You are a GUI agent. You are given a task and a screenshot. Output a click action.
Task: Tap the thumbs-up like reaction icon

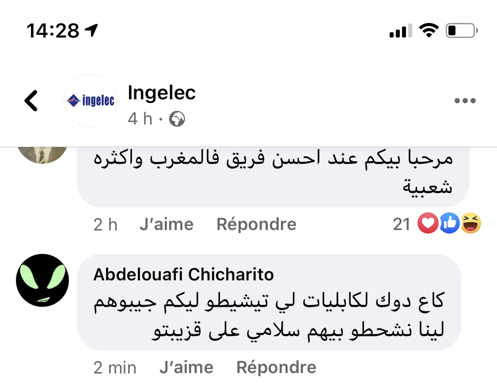click(x=449, y=224)
